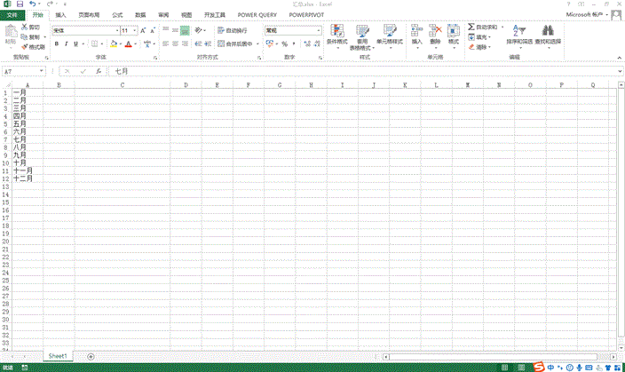Expand the number format dropdown (常规)

point(319,30)
